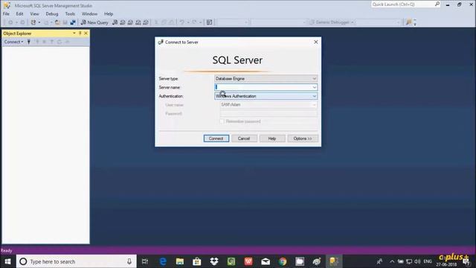The image size is (476, 268).
Task: Open Microsoft Edge from the taskbar
Action: pos(163,261)
